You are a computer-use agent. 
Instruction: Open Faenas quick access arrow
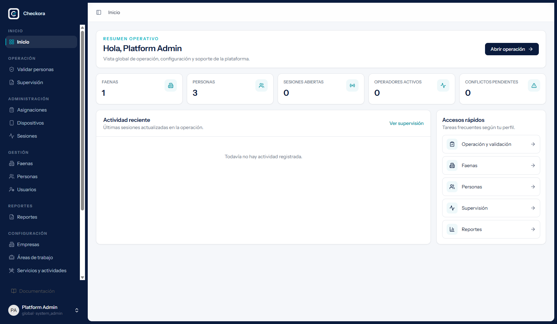[533, 165]
